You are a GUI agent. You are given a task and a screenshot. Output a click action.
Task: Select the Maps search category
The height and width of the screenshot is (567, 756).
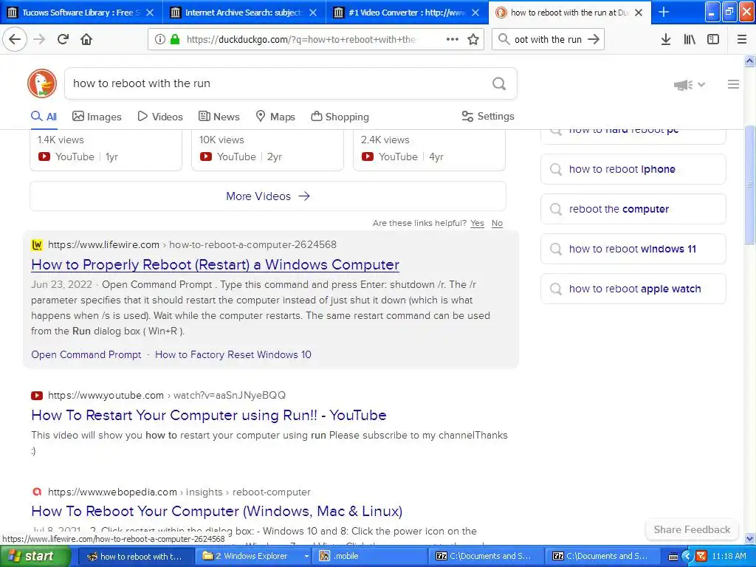click(x=275, y=117)
